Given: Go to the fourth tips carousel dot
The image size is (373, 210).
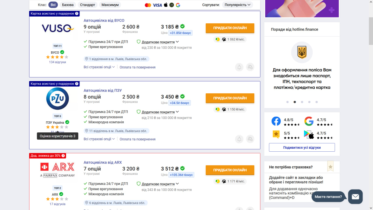Looking at the screenshot, I should [x=309, y=102].
